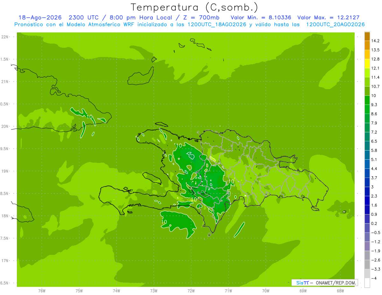Image resolution: width=382 pixels, height=295 pixels.
Task: Click the legend value "5.8"
Action: tap(374, 151)
